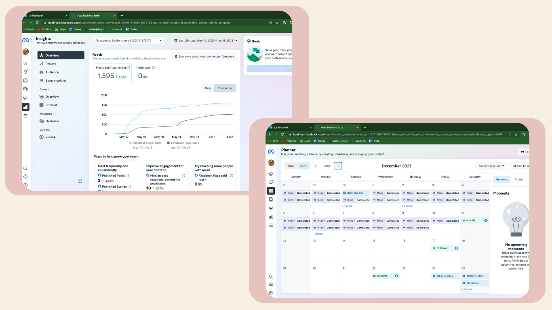
Task: Switch Planner calendar to Month view
Action: [x=303, y=166]
